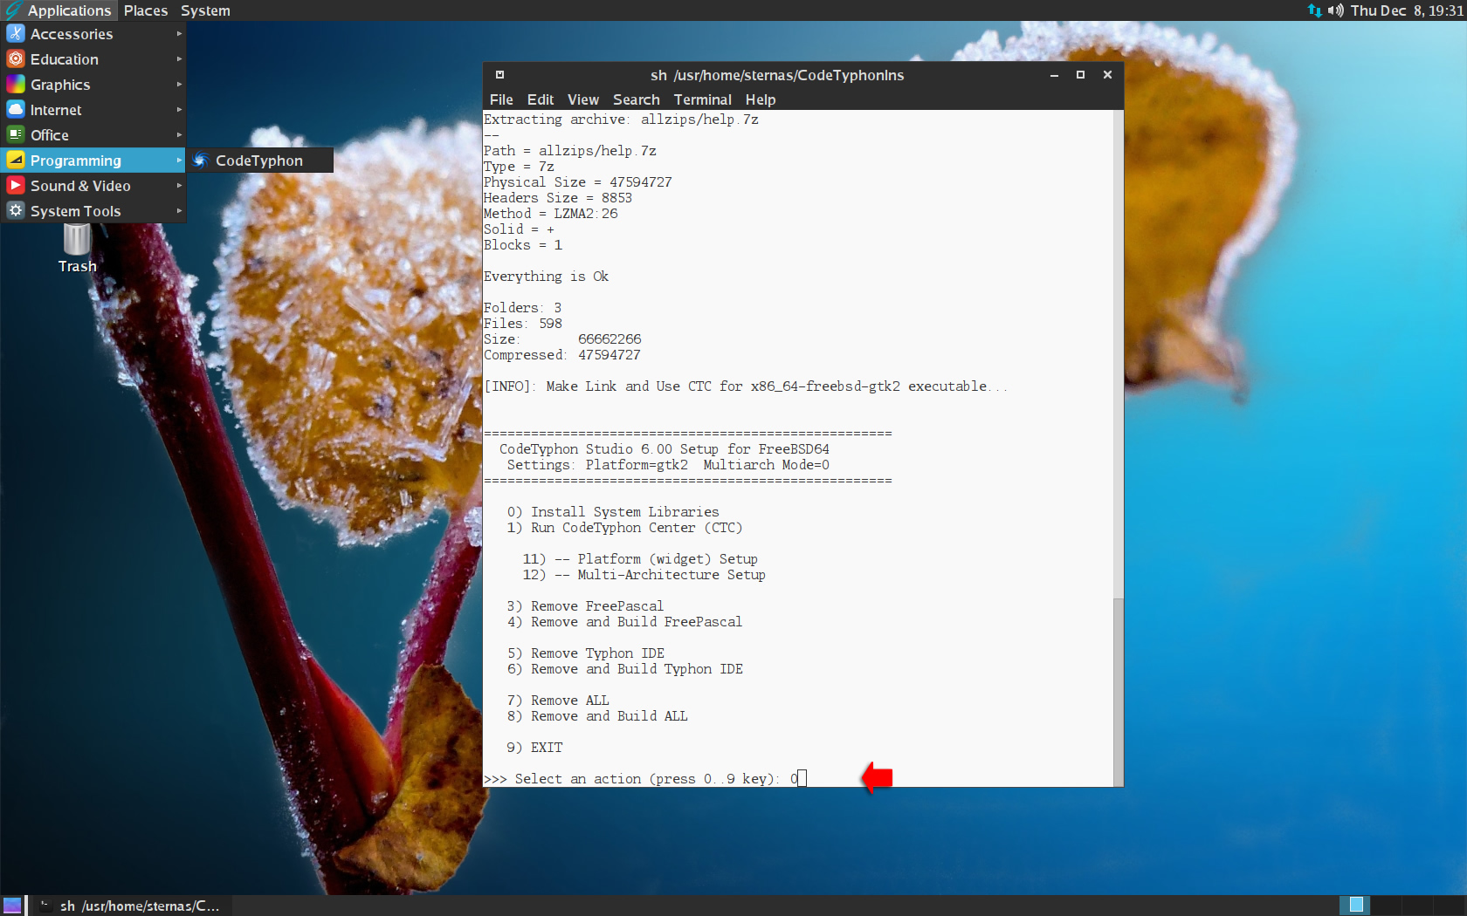Select the Trash desktop icon

pos(77,248)
